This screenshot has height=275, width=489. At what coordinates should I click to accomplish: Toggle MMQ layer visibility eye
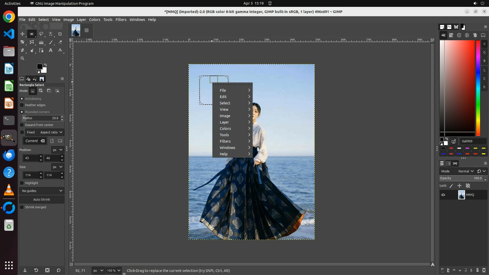tap(443, 195)
